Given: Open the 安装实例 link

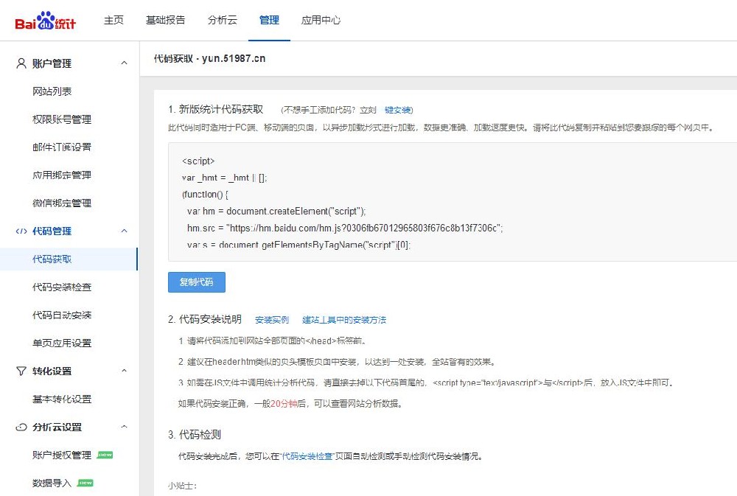Looking at the screenshot, I should tap(272, 321).
